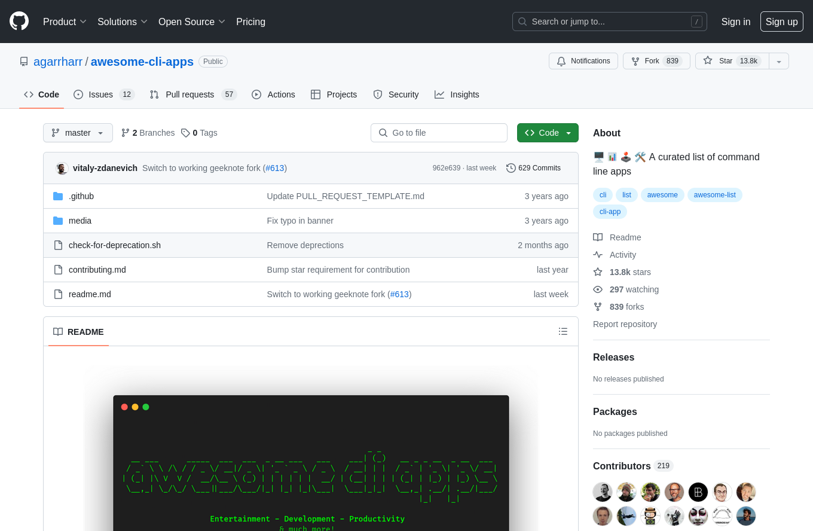Click the Search or jump to field

click(x=609, y=22)
